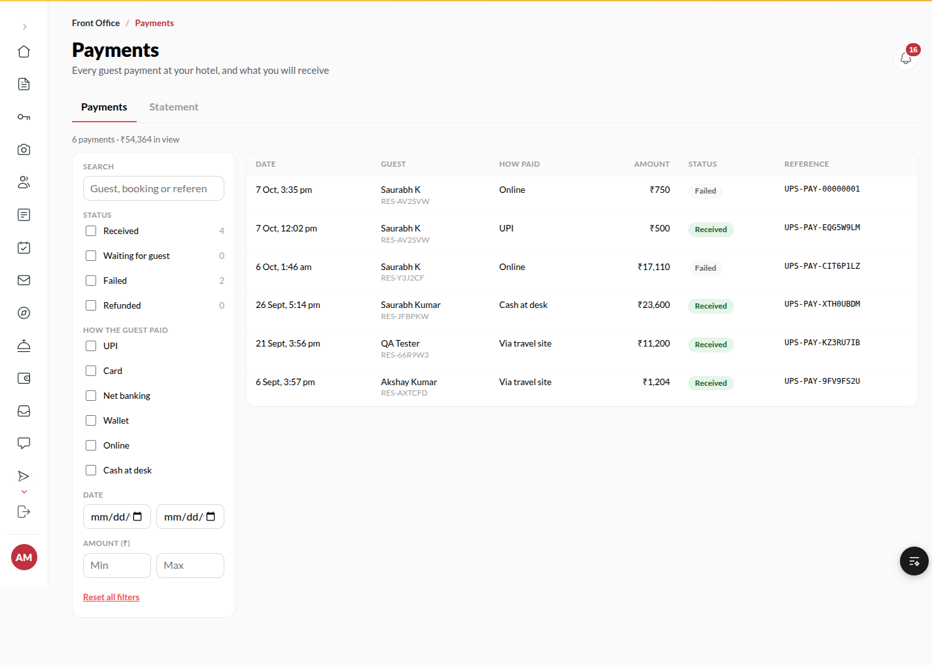Open the inbox tray icon in sidebar
The height and width of the screenshot is (665, 932).
tap(24, 411)
